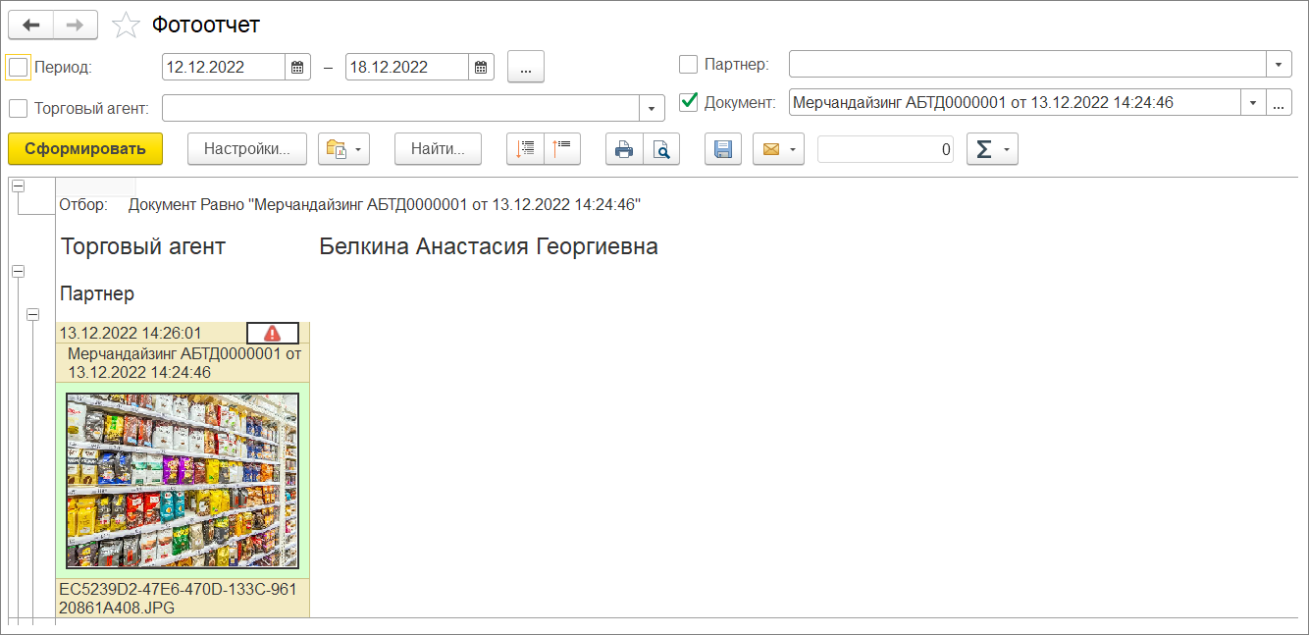The image size is (1309, 635).
Task: Expand all groups icon
Action: (526, 149)
